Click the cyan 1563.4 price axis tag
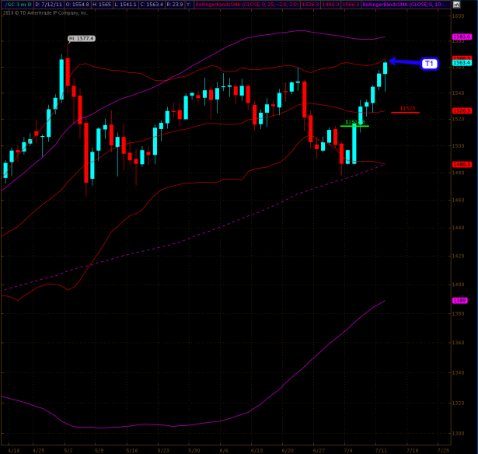478x454 pixels. [x=462, y=63]
